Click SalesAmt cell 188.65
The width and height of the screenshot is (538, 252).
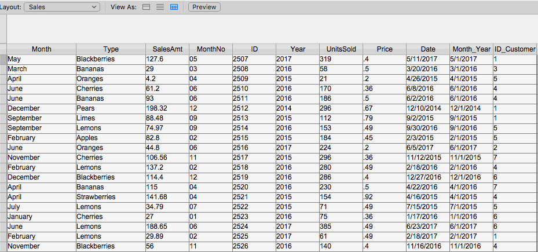click(x=167, y=227)
